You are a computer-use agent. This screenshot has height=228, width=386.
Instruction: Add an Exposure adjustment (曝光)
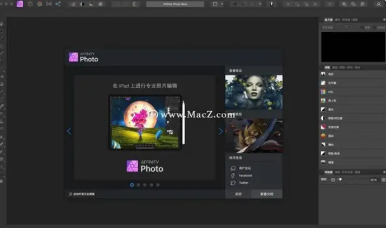point(352,145)
